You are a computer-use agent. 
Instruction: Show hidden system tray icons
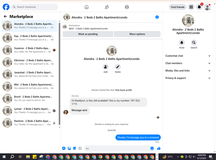tap(178, 157)
